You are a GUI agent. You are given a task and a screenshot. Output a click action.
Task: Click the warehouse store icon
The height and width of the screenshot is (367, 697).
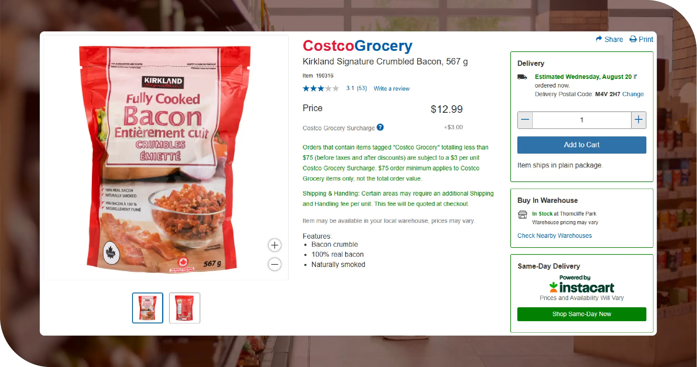[x=522, y=214]
